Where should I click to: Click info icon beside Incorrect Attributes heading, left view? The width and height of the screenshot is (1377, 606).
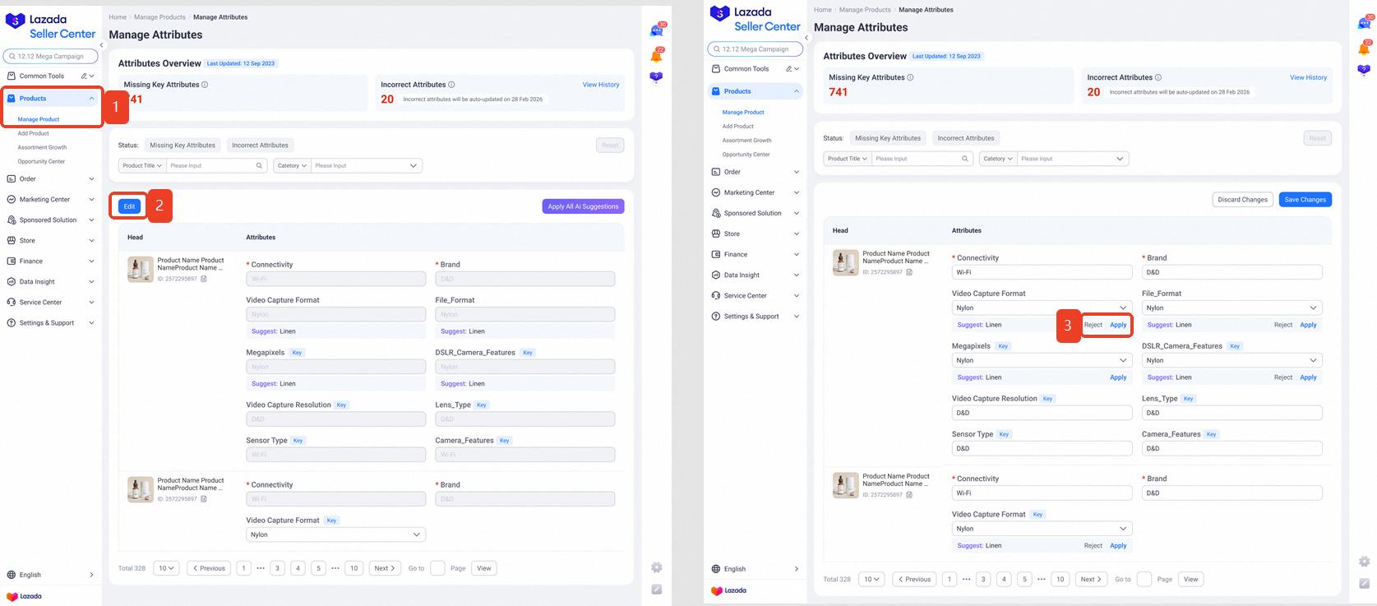(451, 85)
